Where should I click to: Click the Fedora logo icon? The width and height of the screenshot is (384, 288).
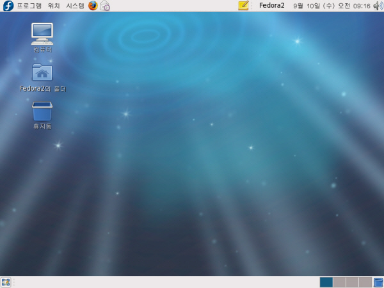coord(8,6)
